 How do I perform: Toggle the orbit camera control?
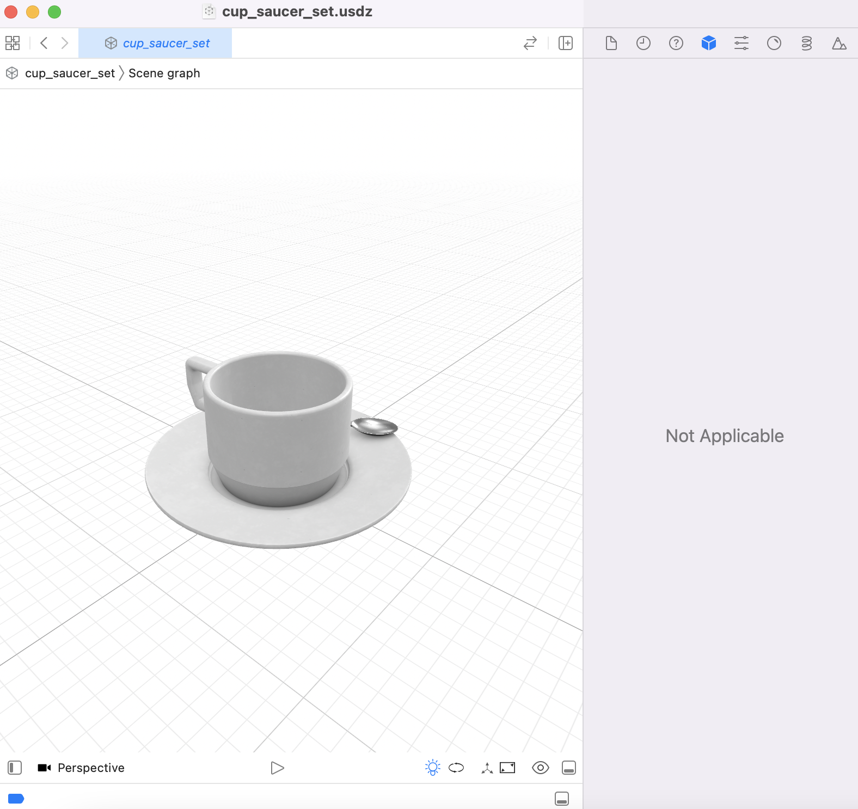click(x=456, y=768)
